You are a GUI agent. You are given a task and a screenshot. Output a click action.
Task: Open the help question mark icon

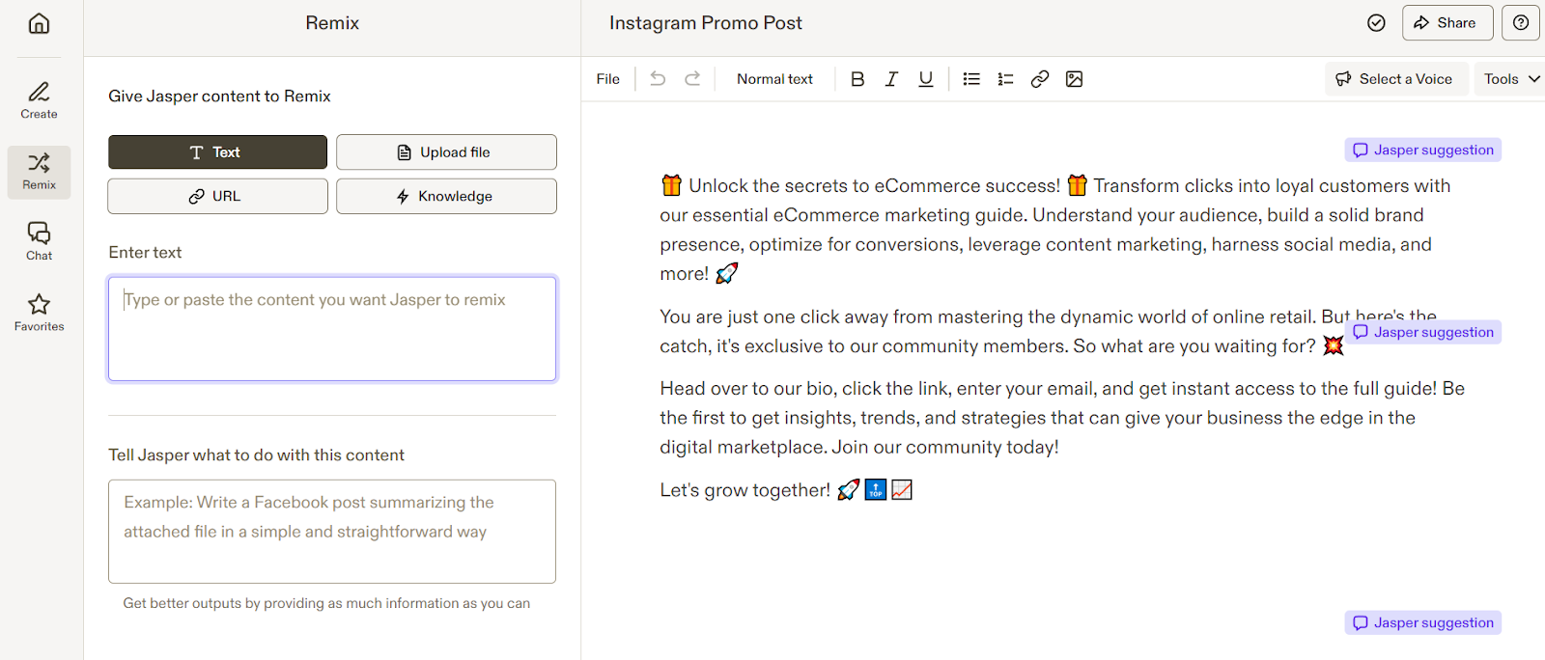tap(1521, 23)
